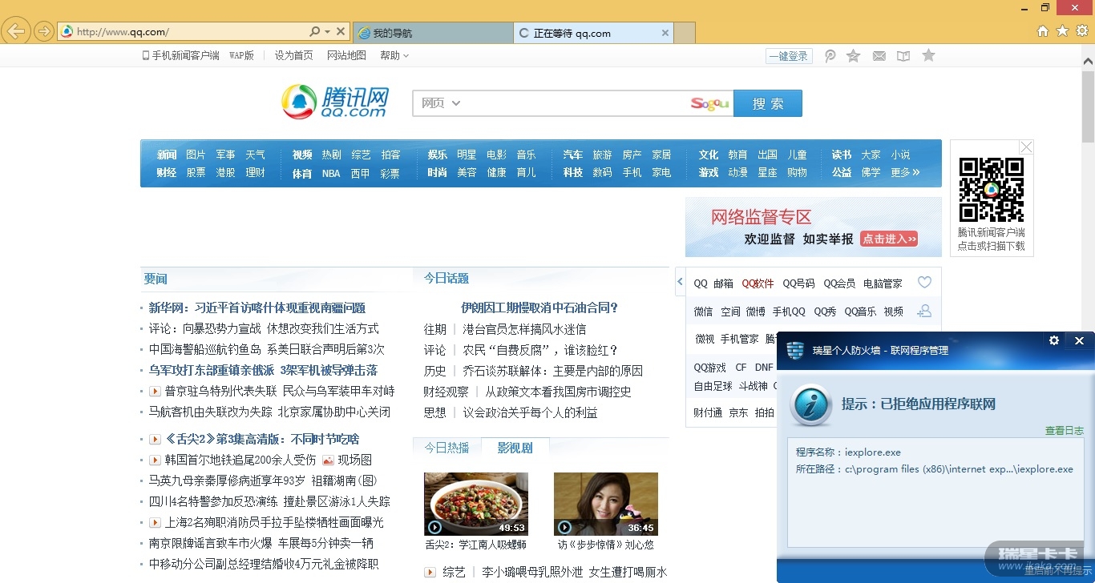Open the 新闻 channel in the nav bar
The height and width of the screenshot is (583, 1095).
[167, 155]
